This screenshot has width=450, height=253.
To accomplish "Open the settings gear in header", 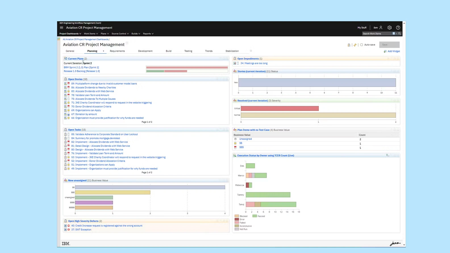I will click(x=389, y=28).
